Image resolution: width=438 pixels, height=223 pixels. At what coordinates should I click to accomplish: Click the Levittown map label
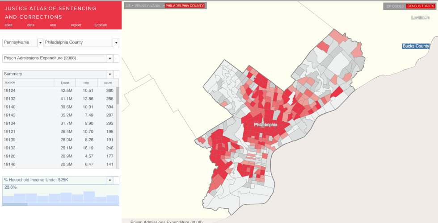(x=420, y=17)
